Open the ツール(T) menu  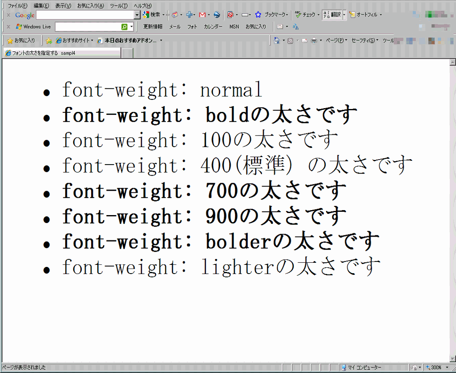pos(119,5)
